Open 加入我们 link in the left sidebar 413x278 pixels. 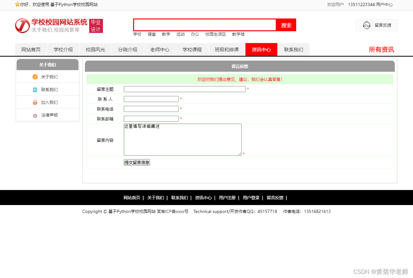click(x=49, y=102)
